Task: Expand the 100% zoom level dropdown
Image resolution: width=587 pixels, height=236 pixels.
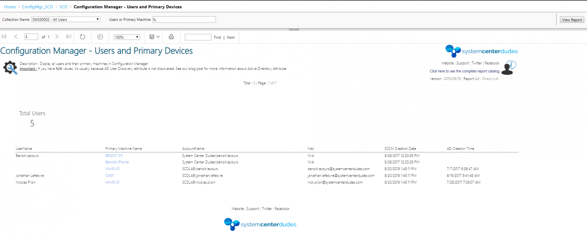Action: pos(127,37)
